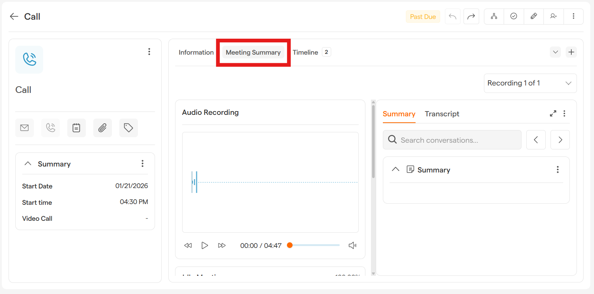The image size is (594, 294).
Task: Collapse the Summary card in transcript panel
Action: pos(396,169)
